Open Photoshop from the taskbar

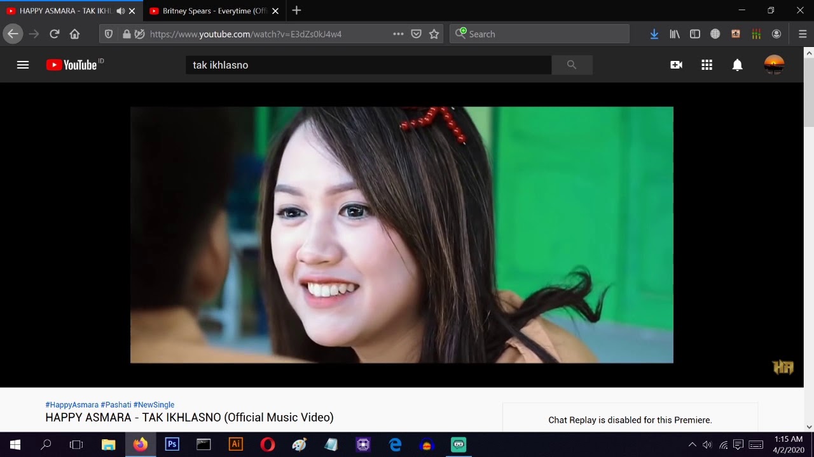pos(172,445)
